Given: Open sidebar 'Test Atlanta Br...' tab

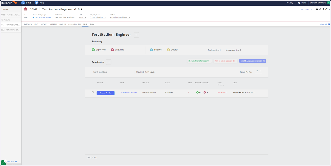Looking at the screenshot, I should tap(10, 30).
